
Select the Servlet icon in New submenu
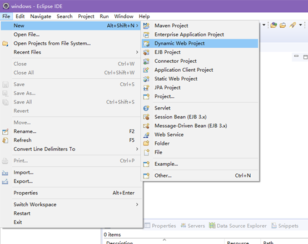(x=146, y=108)
